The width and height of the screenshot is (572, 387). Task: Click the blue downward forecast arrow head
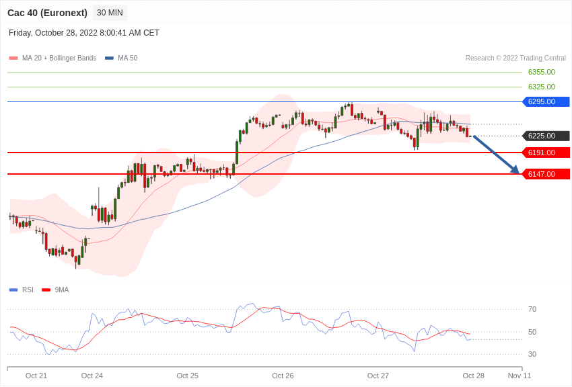coord(515,170)
